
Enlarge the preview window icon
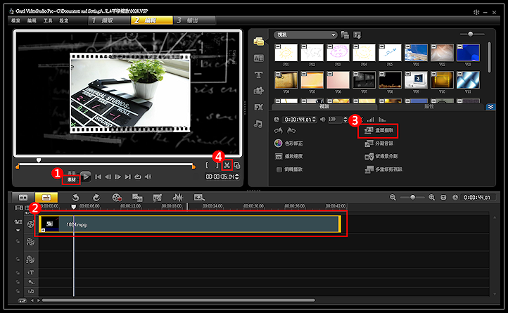point(237,165)
